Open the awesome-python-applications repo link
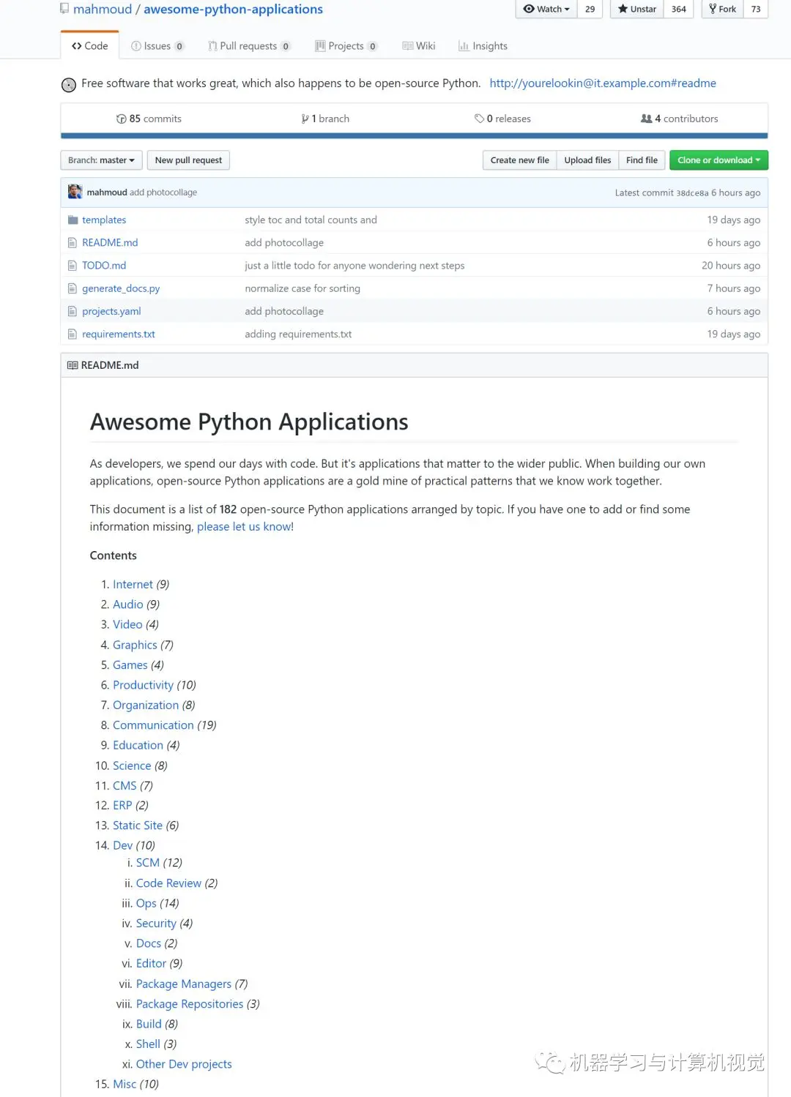 click(233, 9)
